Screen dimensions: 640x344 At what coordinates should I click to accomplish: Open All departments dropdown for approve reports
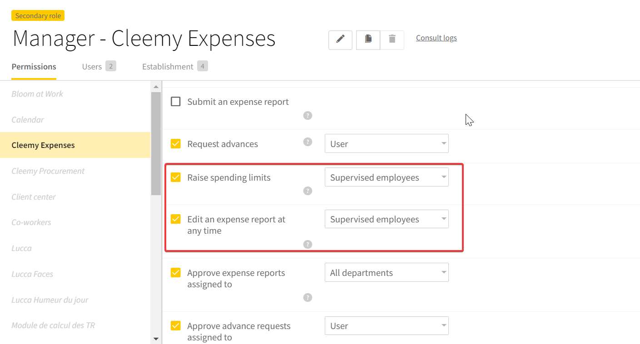pos(387,272)
